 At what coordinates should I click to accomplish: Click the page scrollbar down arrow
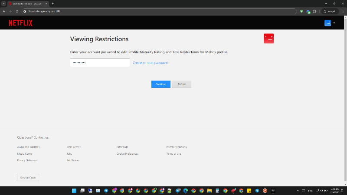pyautogui.click(x=345, y=185)
